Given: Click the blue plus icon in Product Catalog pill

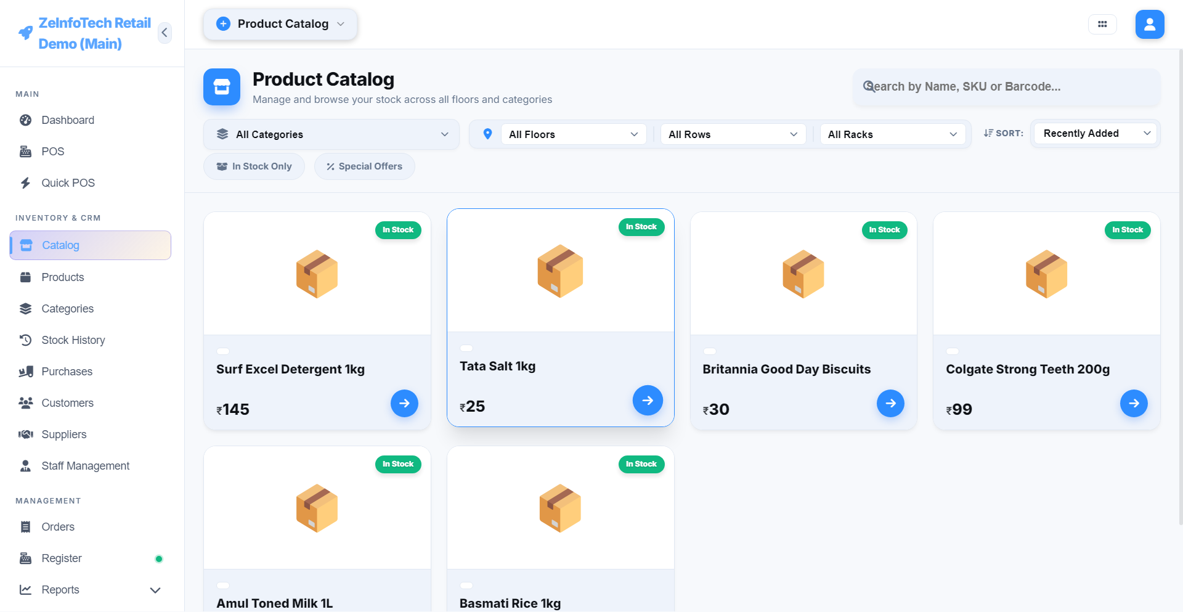Looking at the screenshot, I should point(224,24).
